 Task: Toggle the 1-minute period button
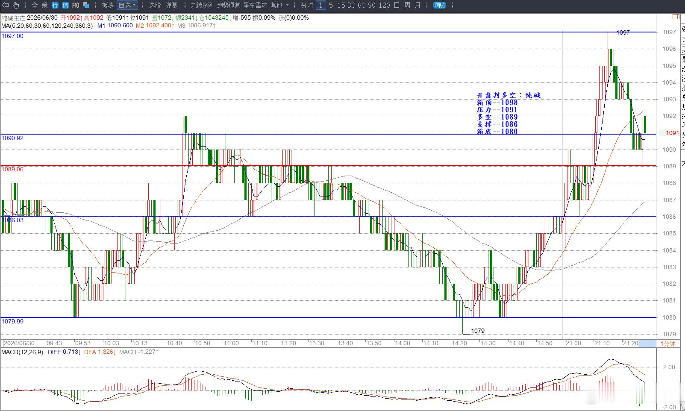320,5
